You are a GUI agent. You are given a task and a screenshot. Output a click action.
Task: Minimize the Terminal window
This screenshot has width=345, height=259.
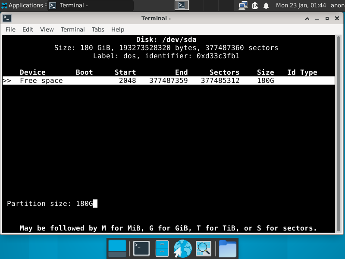(x=317, y=19)
